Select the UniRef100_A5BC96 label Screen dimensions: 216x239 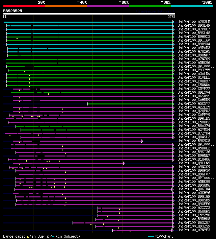click(194, 63)
